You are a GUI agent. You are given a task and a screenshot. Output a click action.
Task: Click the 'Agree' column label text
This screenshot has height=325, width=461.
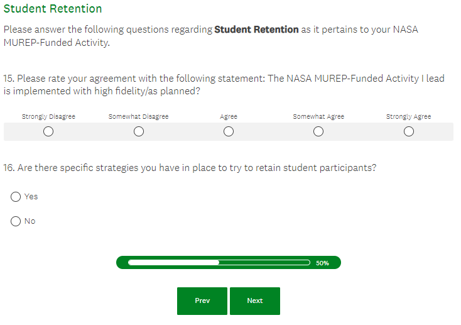point(229,117)
